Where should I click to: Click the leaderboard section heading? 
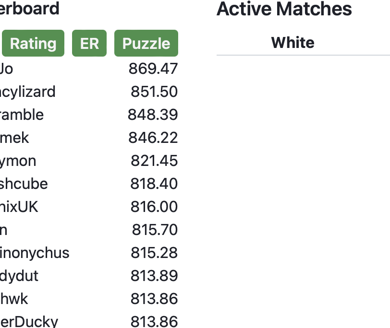coord(30,9)
